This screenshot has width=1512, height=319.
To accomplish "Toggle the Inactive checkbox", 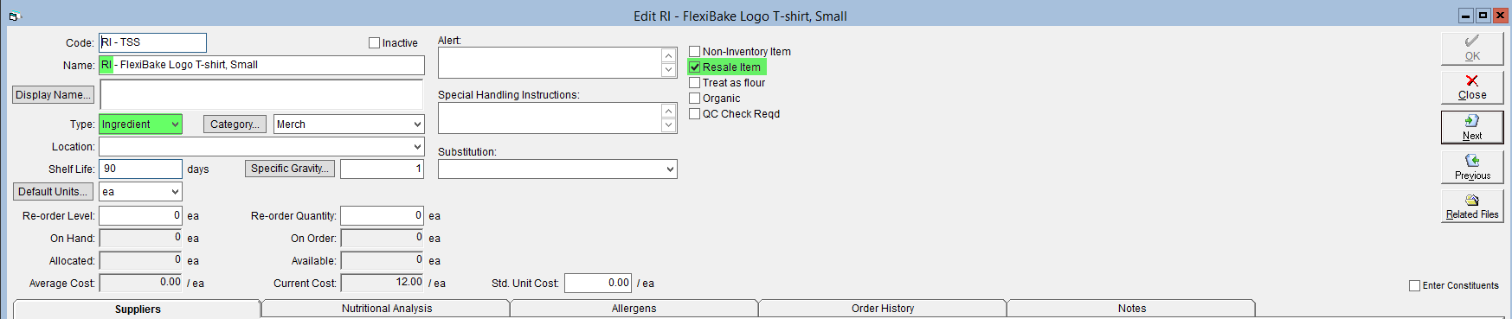I will (x=375, y=42).
